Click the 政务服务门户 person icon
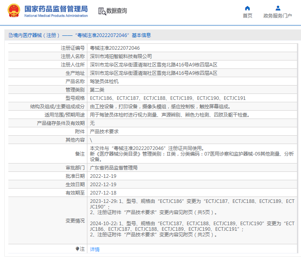The height and width of the screenshot is (259, 301). click(278, 8)
